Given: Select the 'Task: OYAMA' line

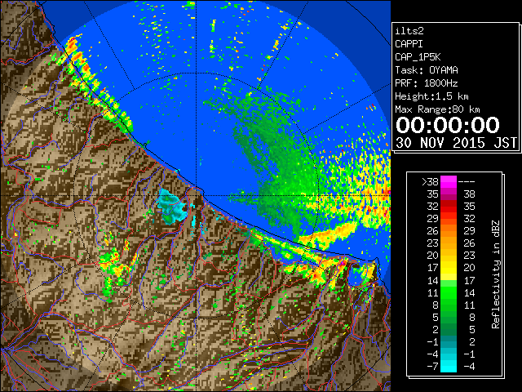Looking at the screenshot, I should [427, 70].
